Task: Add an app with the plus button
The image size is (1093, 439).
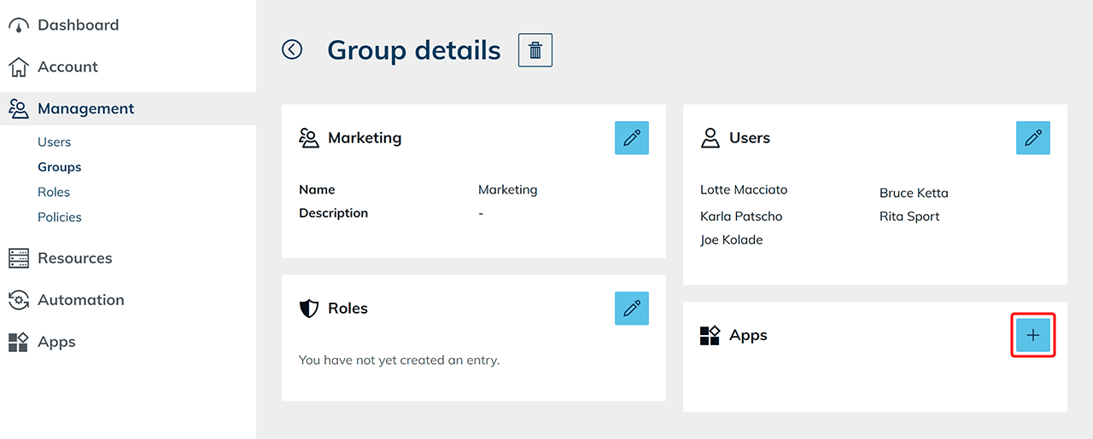Action: tap(1032, 335)
